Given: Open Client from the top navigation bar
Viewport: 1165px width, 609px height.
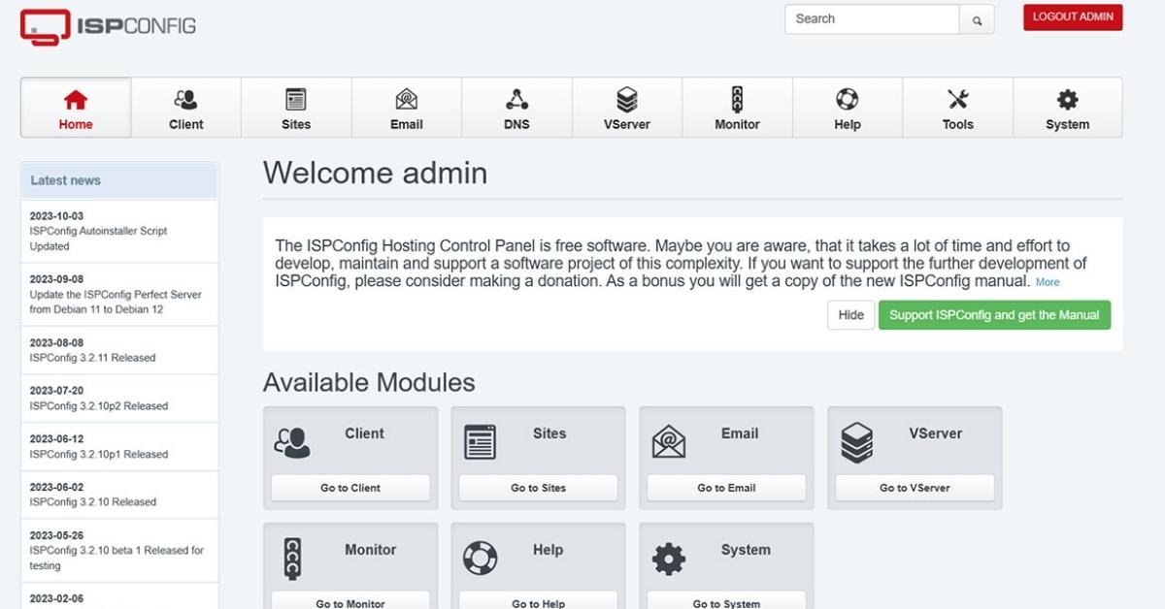Looking at the screenshot, I should [185, 108].
